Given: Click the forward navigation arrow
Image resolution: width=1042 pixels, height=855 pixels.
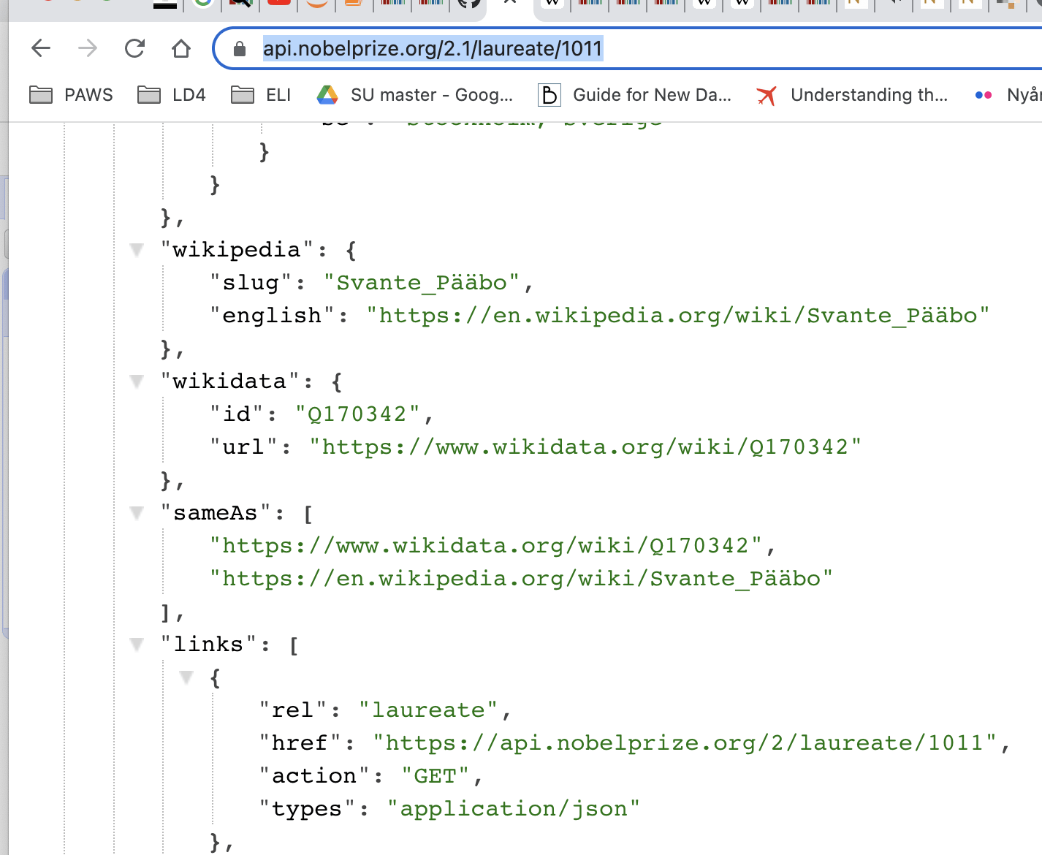Looking at the screenshot, I should [88, 49].
